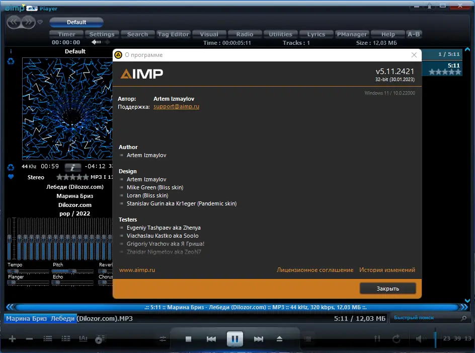Open the Utilities menu
475x353 pixels.
pos(280,34)
